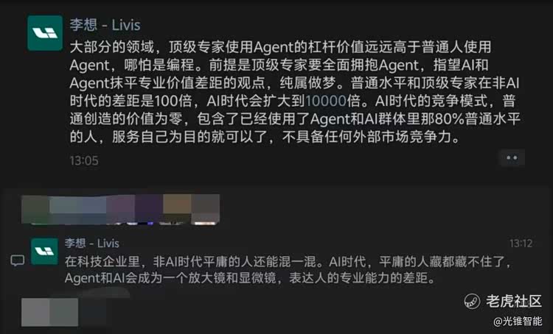The image size is (553, 334).
Task: Open sender name 李想 - Livis above first message
Action: tap(105, 25)
